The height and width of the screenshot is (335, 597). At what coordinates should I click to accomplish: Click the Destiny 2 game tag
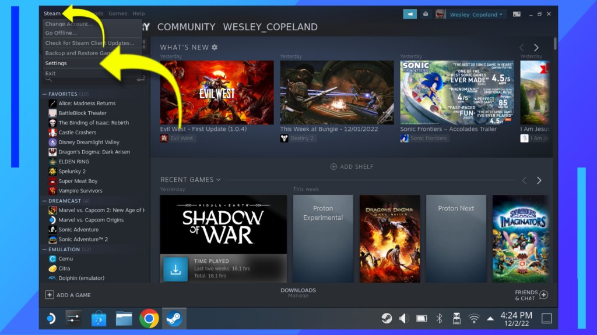click(x=298, y=138)
